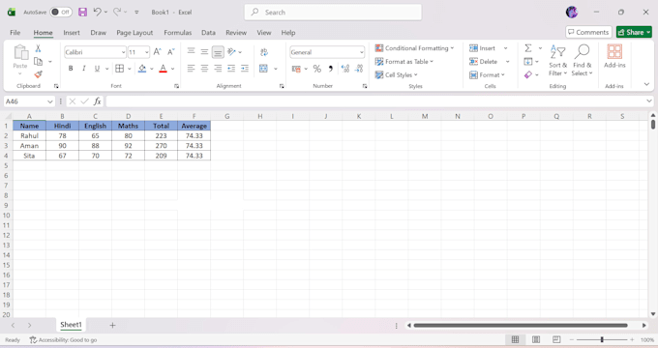This screenshot has width=658, height=348.
Task: Open the General number format dropdown
Action: click(361, 52)
